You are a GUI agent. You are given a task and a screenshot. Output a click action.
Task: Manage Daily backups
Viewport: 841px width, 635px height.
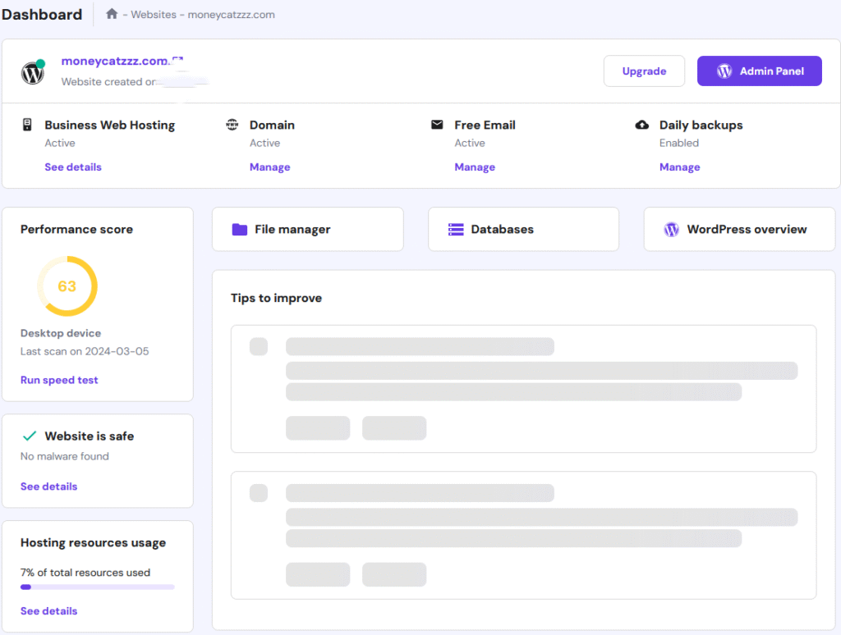coord(679,167)
